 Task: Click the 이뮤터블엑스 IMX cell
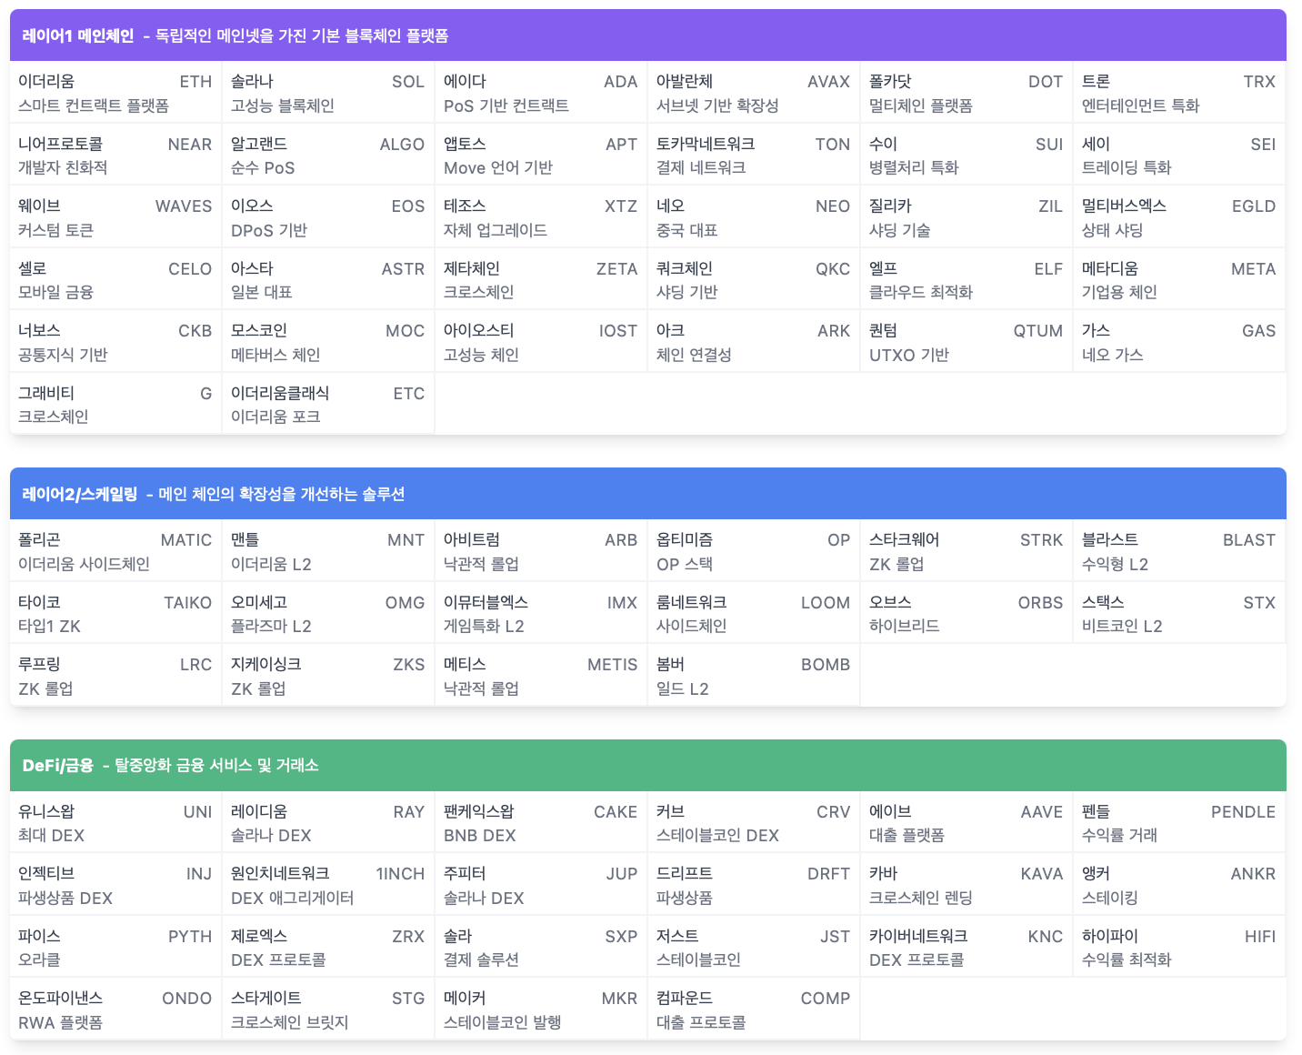click(541, 614)
